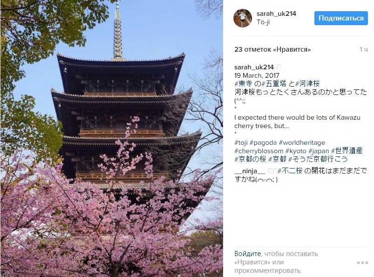The width and height of the screenshot is (374, 277).
Task: Open sarah_uk214 profile avatar picture
Action: tap(243, 18)
